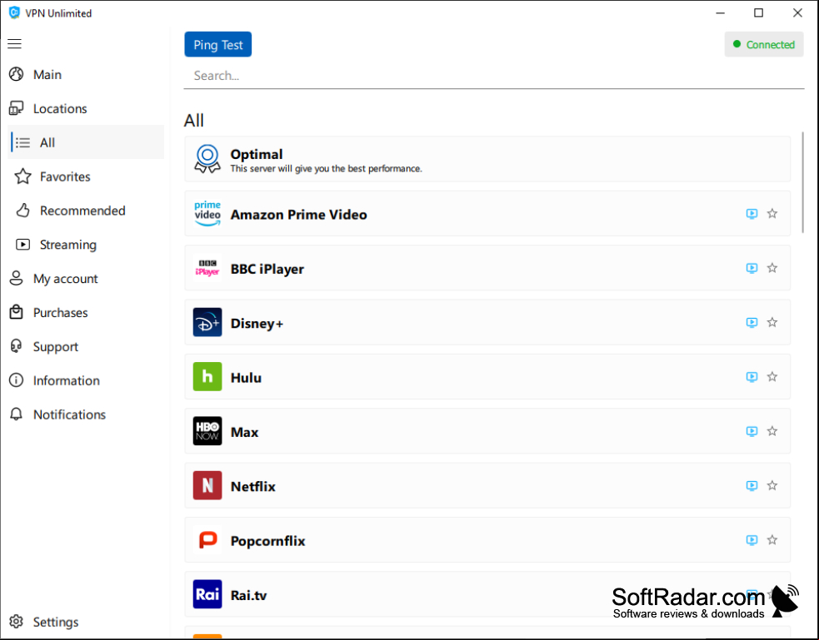Open Information page
Image resolution: width=819 pixels, height=640 pixels.
(x=86, y=380)
